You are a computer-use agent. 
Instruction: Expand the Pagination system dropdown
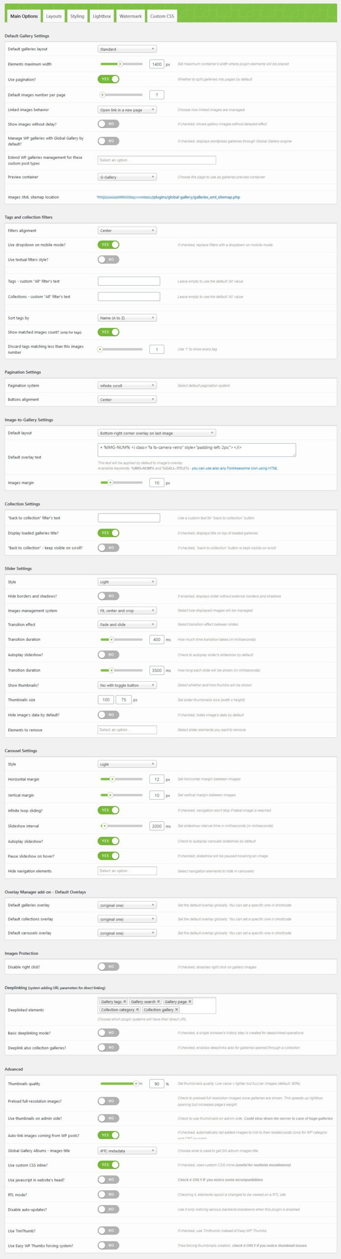[127, 386]
